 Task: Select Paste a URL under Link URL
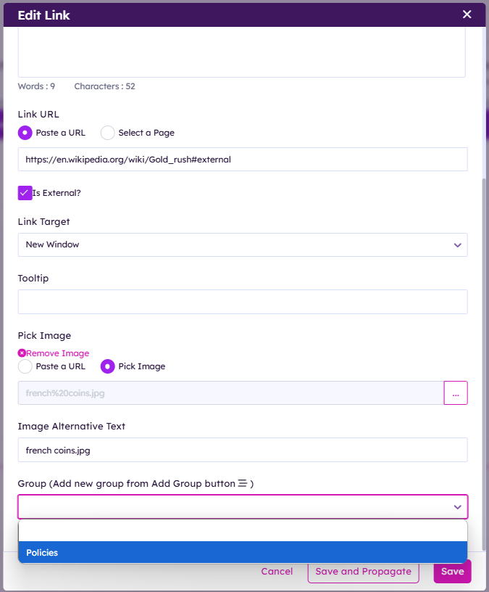click(25, 133)
